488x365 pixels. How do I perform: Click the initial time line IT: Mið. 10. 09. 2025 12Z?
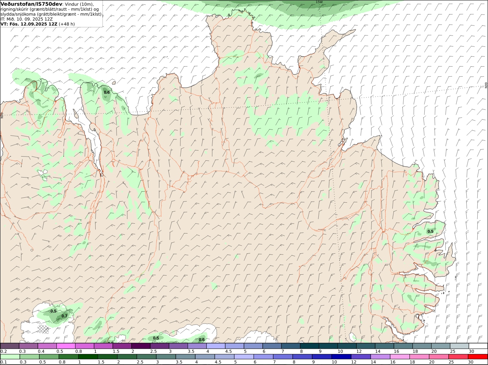pyautogui.click(x=27, y=19)
